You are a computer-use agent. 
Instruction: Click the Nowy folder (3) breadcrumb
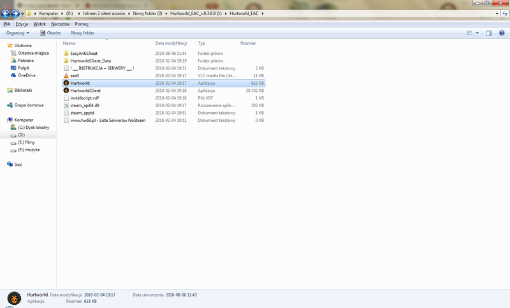[147, 13]
